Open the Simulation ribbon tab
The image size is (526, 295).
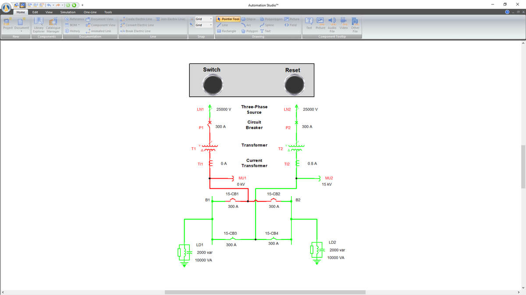68,12
